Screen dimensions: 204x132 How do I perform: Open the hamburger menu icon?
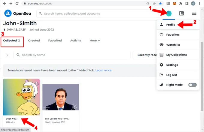tap(194, 13)
